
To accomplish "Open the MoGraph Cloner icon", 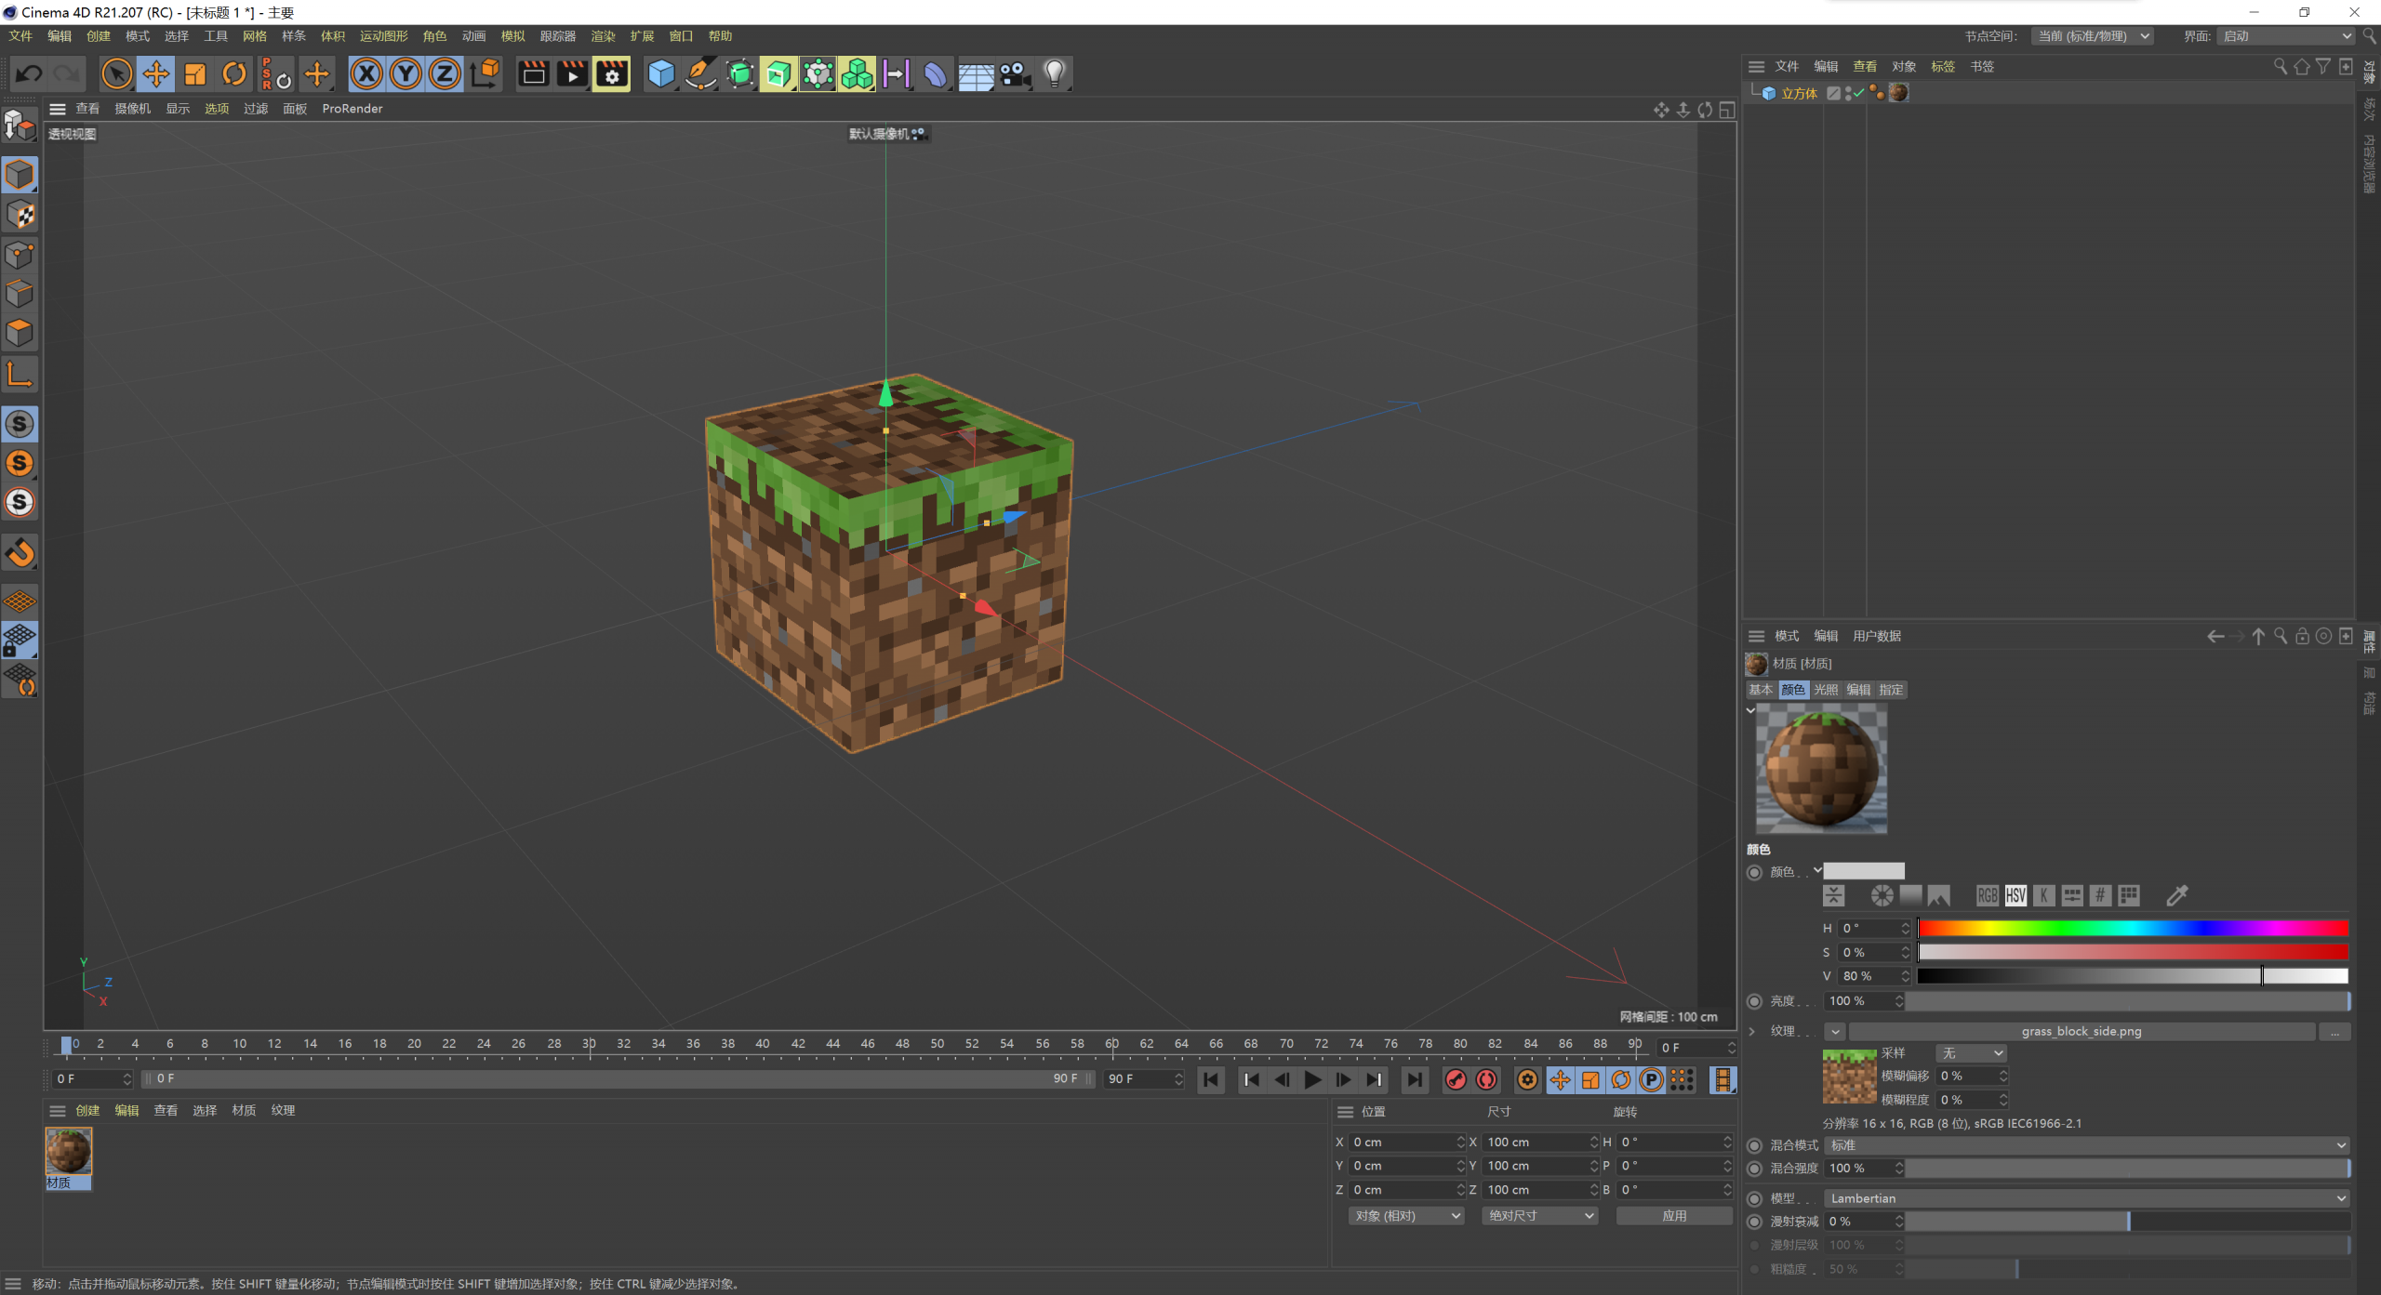I will click(857, 73).
